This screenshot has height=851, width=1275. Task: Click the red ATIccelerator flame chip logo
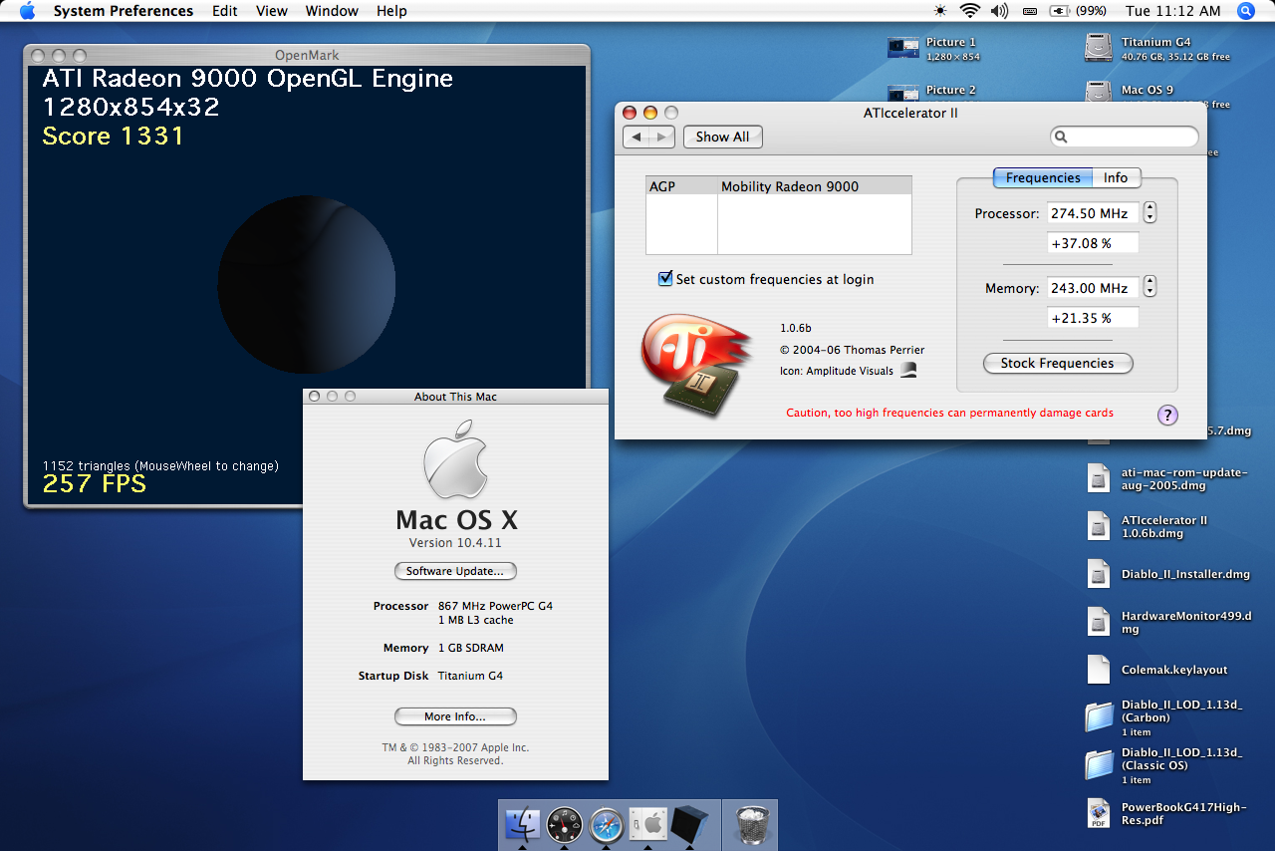697,364
